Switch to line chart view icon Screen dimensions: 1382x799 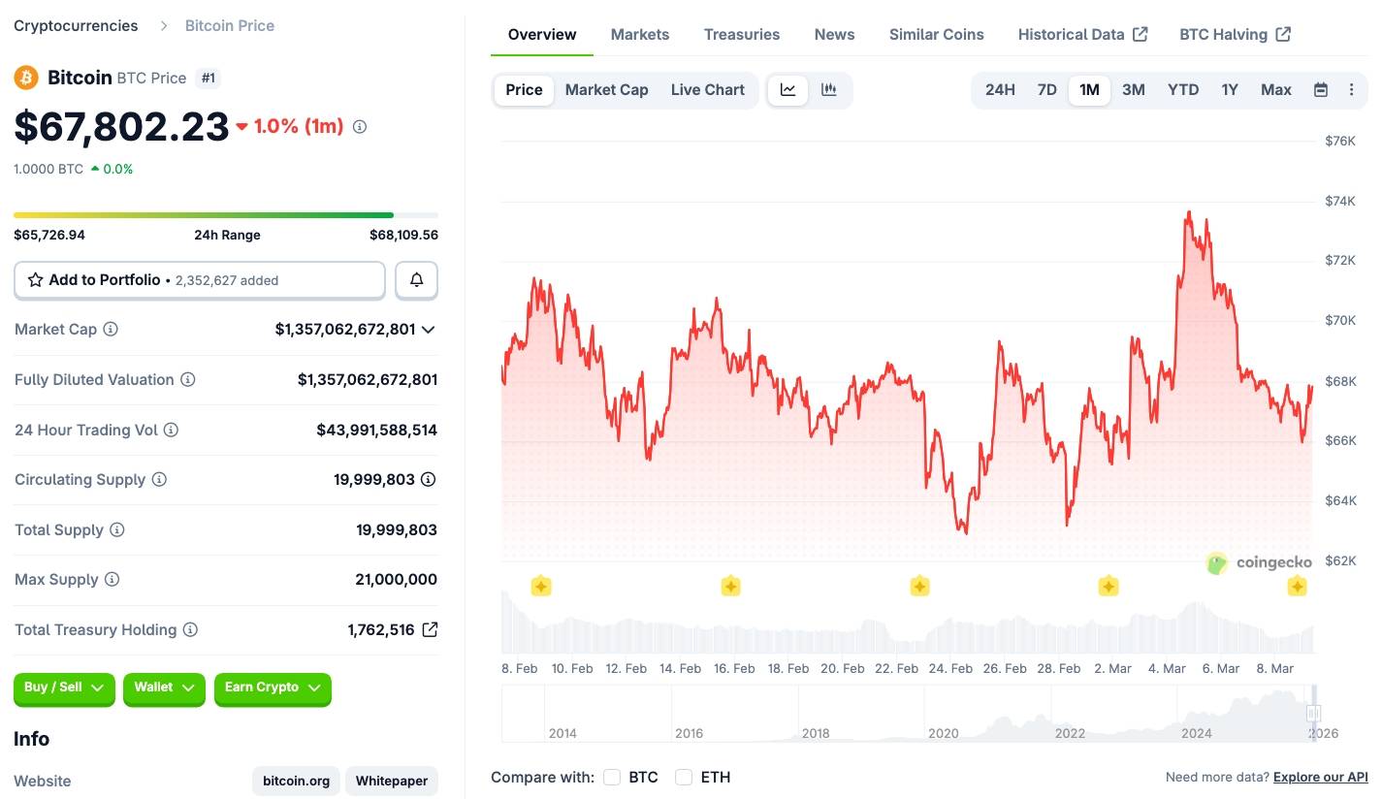click(x=788, y=90)
